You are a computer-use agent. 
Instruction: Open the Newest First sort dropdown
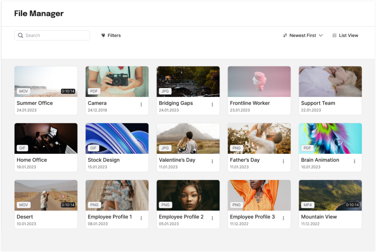[x=303, y=35]
